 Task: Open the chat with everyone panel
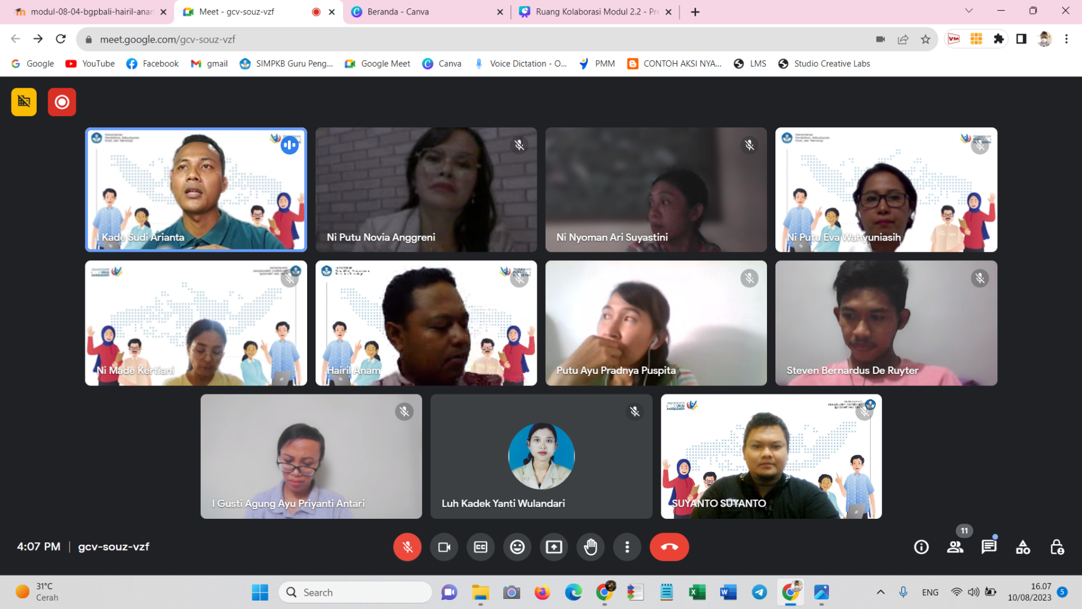coord(989,546)
